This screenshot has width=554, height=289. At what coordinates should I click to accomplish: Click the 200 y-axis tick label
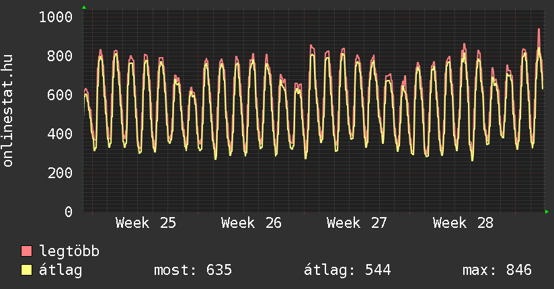[60, 173]
